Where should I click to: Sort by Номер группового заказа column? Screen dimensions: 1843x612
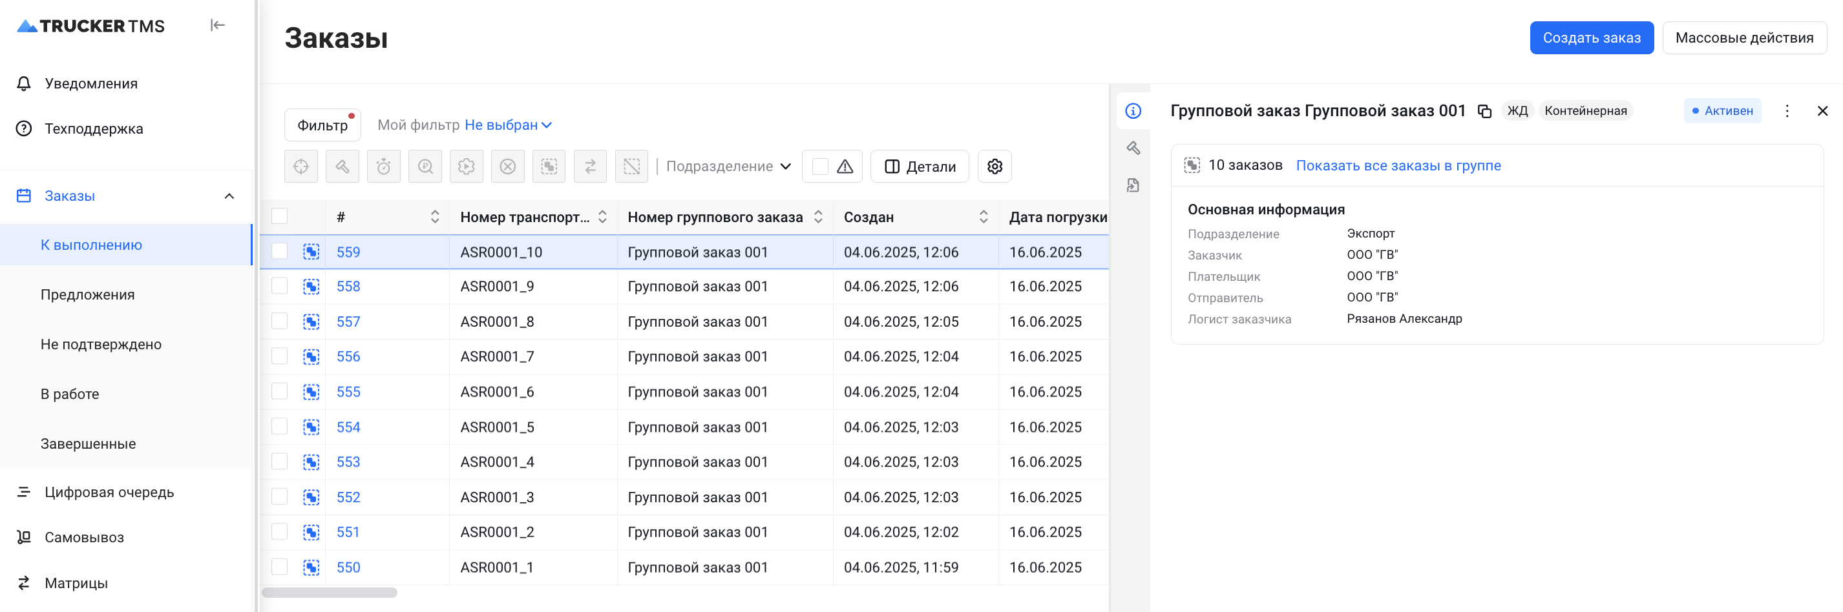[x=819, y=217]
